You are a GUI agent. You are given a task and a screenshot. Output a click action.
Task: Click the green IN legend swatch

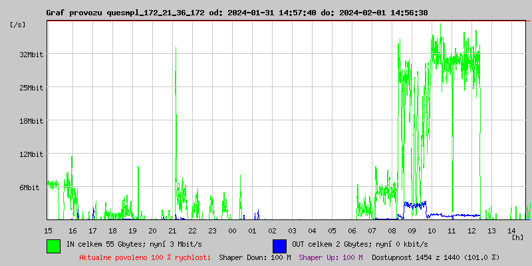[53, 245]
